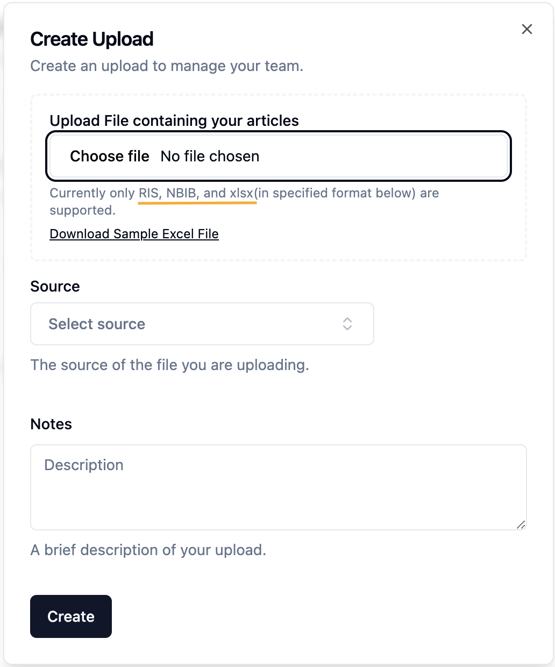Focus the Description notes text area
The image size is (555, 667).
279,487
